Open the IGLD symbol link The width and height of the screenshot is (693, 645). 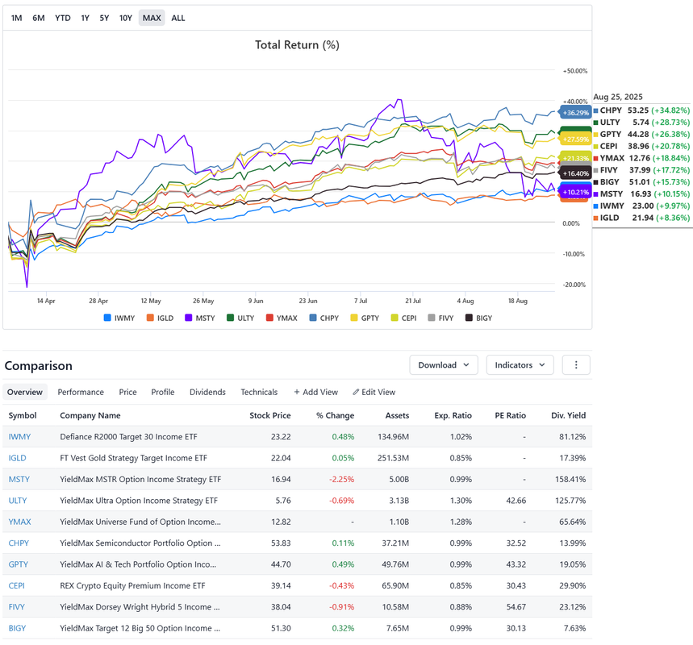(17, 458)
